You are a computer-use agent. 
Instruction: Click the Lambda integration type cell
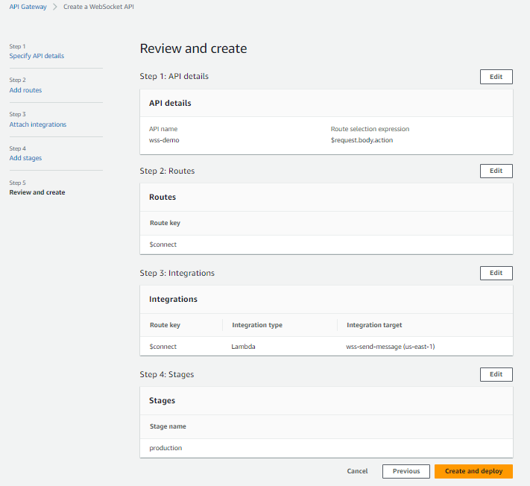(x=245, y=347)
